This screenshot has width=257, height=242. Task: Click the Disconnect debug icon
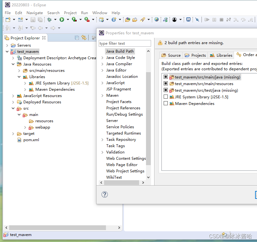[x=229, y=20]
